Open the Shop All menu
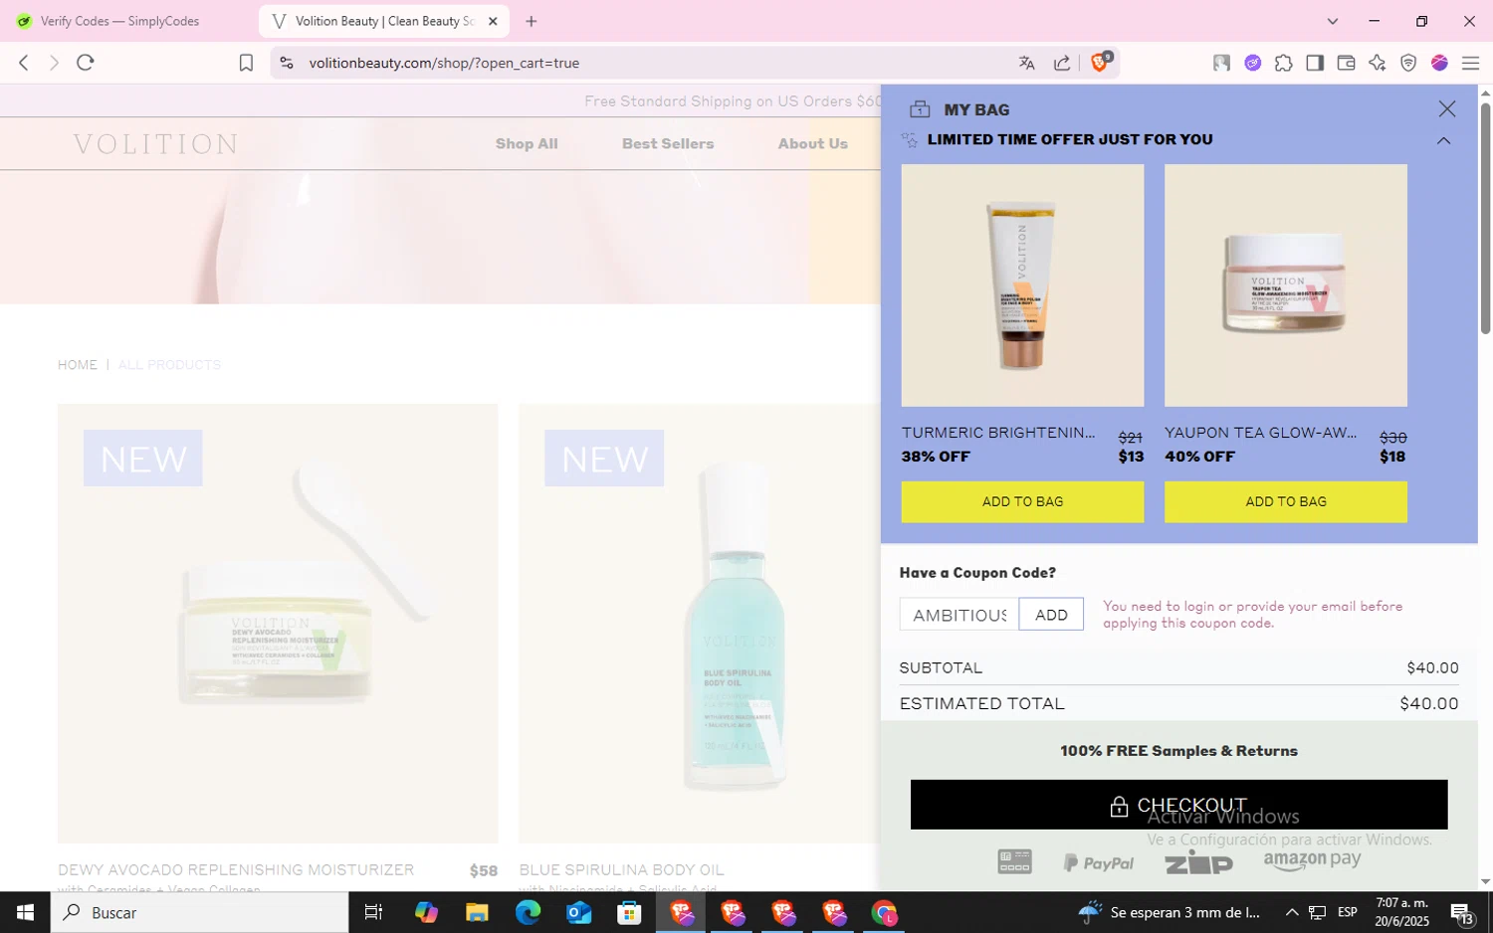This screenshot has width=1493, height=933. (x=527, y=143)
